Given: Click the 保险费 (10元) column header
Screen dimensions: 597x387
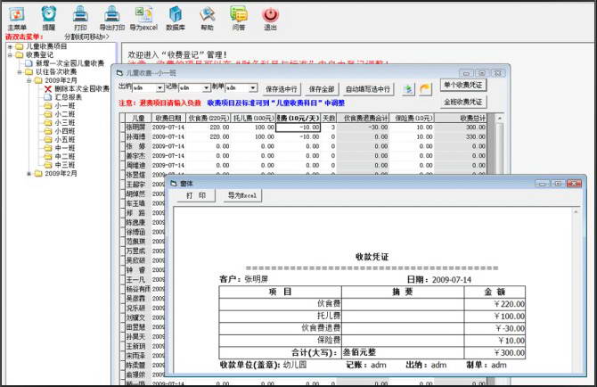Looking at the screenshot, I should tap(412, 118).
